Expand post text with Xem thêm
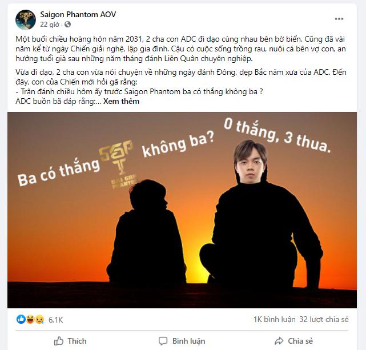366x350 pixels. point(122,101)
